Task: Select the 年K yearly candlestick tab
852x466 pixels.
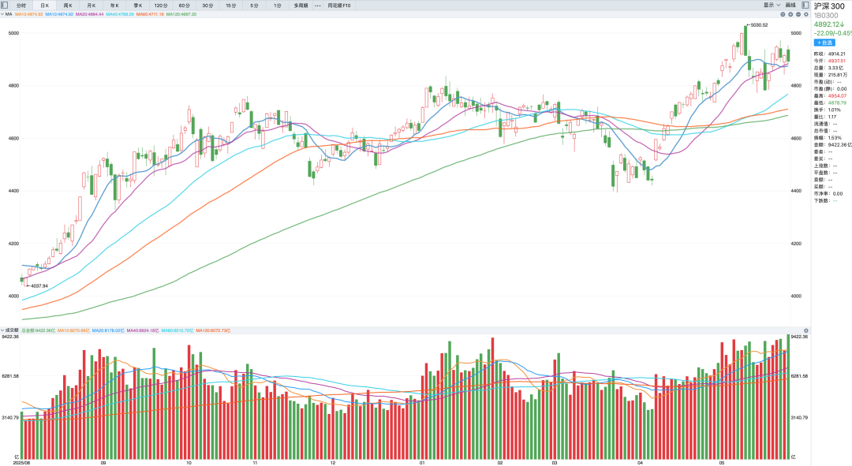Action: pyautogui.click(x=114, y=6)
